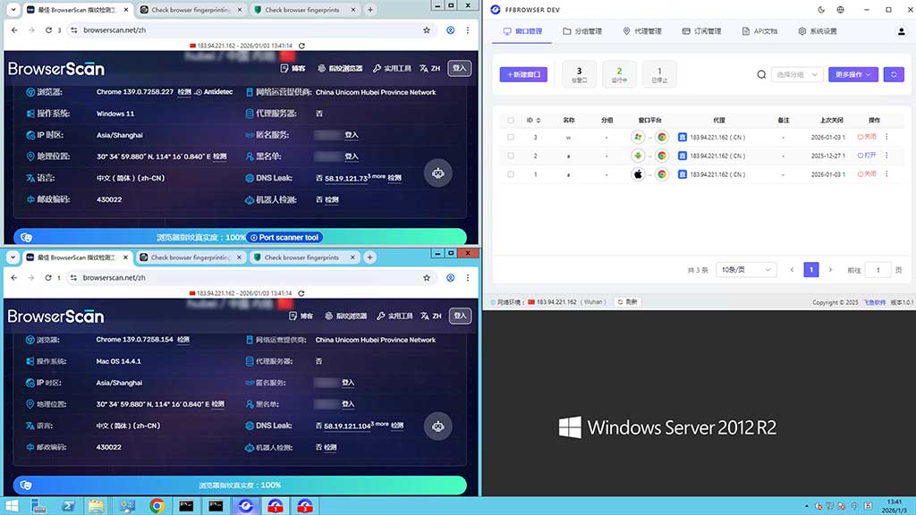The height and width of the screenshot is (515, 916).
Task: Select page 1 in the pagination
Action: coord(810,270)
